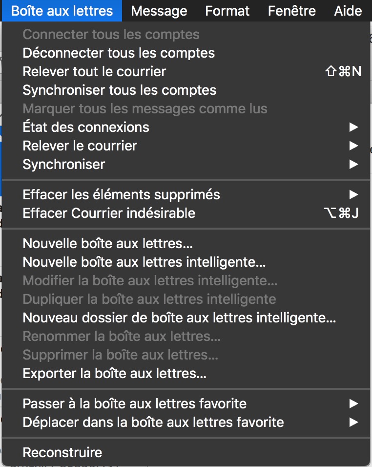Image resolution: width=372 pixels, height=467 pixels.
Task: Click Synchroniser tous les comptes
Action: coord(120,90)
